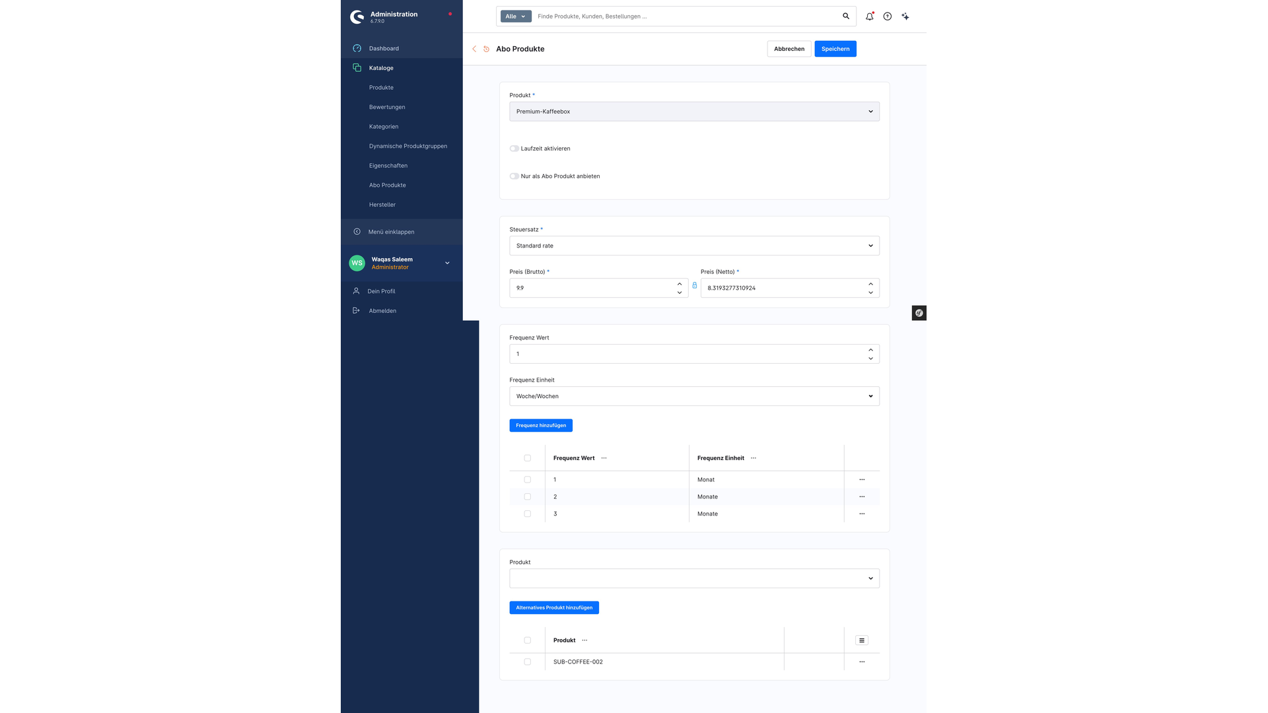
Task: Click the Dein Profil person icon
Action: coord(357,291)
